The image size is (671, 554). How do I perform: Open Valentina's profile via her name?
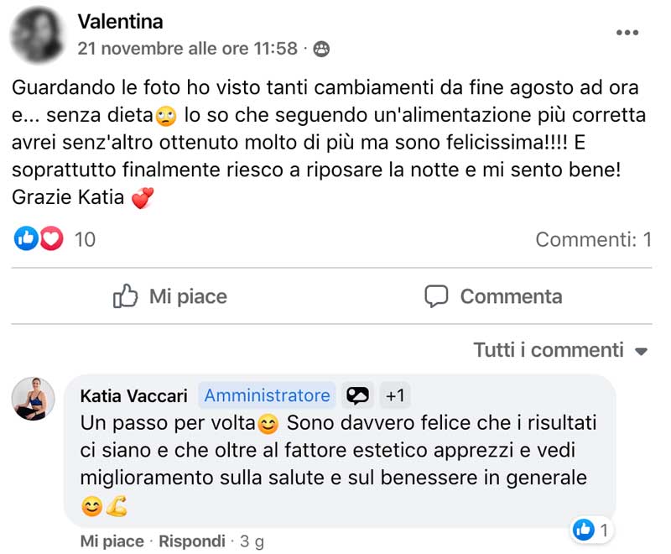click(x=121, y=21)
